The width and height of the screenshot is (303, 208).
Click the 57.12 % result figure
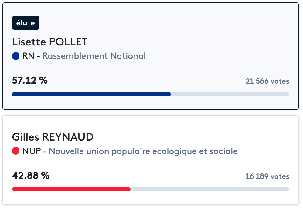[x=30, y=81]
